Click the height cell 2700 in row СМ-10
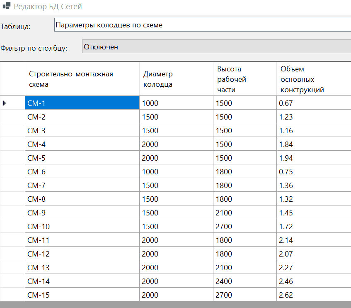 pyautogui.click(x=244, y=226)
